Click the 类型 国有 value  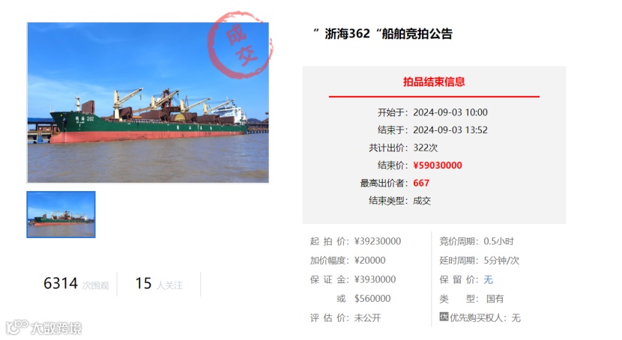495,299
